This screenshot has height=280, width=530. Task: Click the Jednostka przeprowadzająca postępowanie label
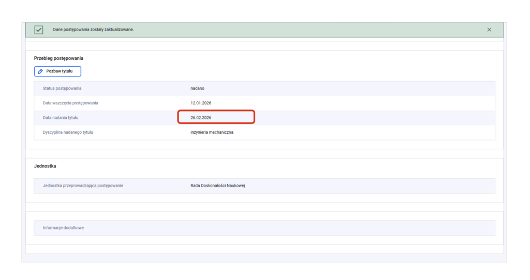click(x=83, y=185)
